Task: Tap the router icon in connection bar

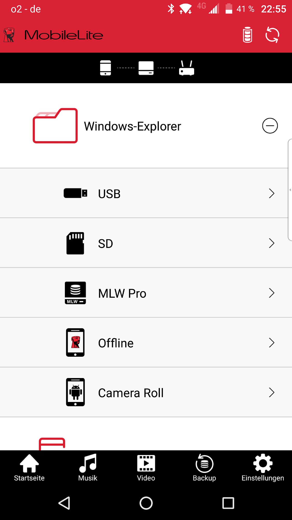Action: [187, 68]
